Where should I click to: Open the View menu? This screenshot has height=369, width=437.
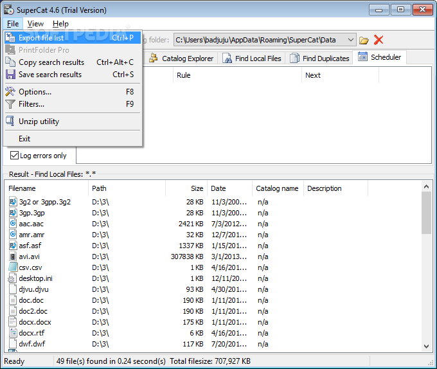point(35,24)
